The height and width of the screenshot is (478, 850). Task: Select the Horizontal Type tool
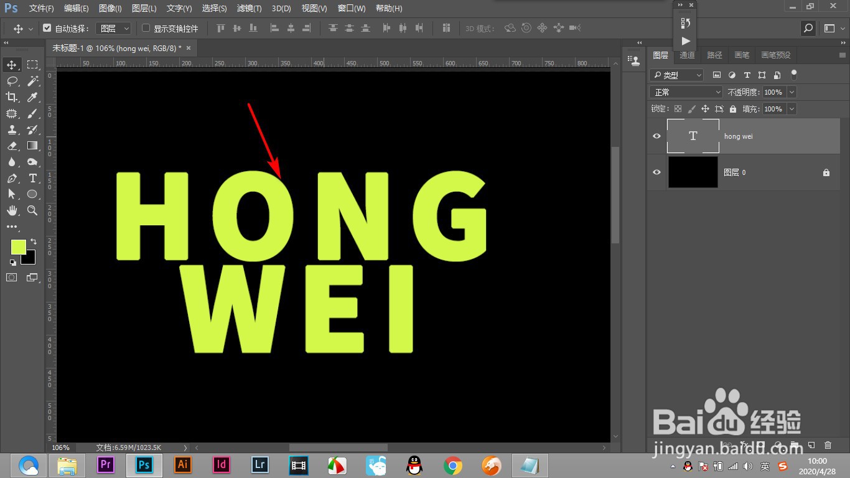32,178
